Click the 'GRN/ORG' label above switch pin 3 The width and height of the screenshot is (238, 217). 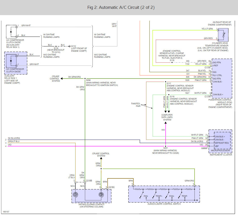click(x=189, y=181)
